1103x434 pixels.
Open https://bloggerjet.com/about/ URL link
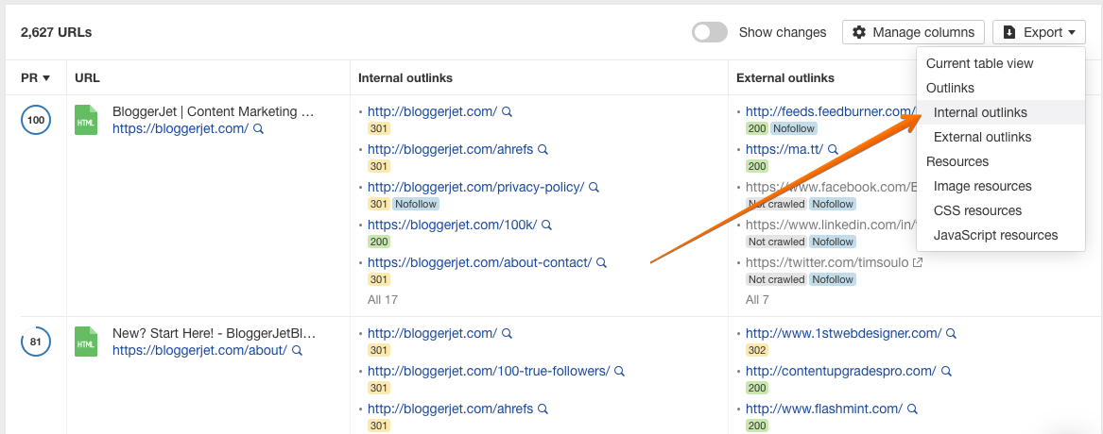pyautogui.click(x=199, y=350)
